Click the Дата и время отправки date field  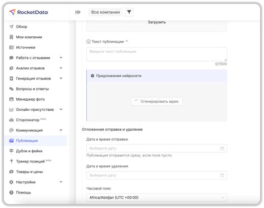(157, 148)
